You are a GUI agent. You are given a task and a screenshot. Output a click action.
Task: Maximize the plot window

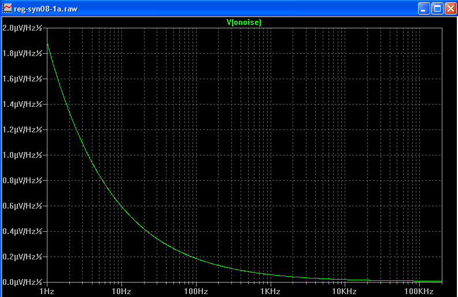[x=437, y=9]
